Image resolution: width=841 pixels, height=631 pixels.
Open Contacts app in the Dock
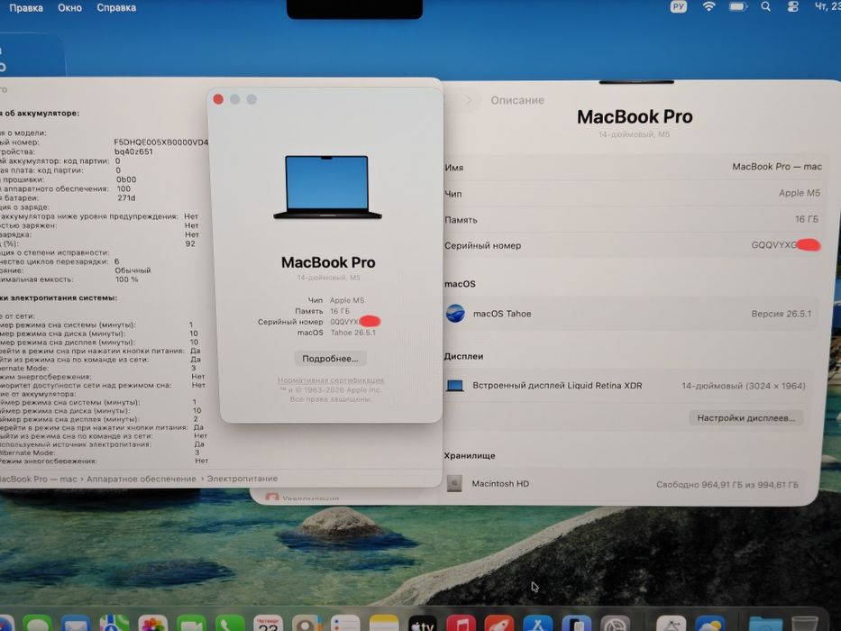pyautogui.click(x=306, y=625)
